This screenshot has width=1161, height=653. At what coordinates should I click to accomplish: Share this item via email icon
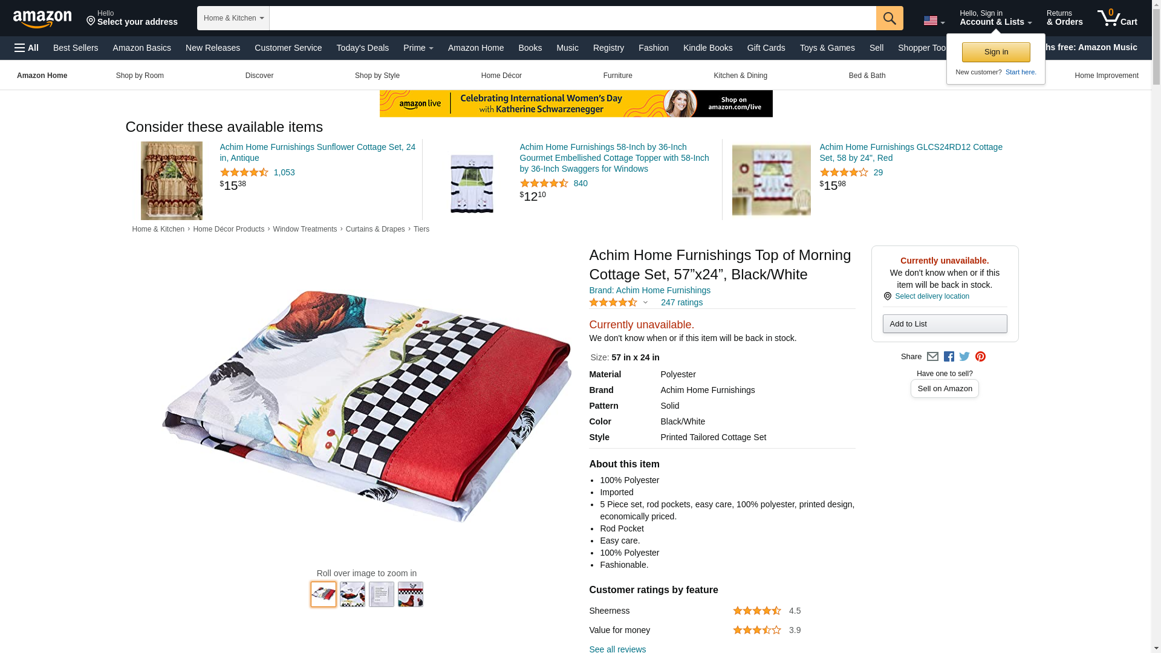click(932, 357)
